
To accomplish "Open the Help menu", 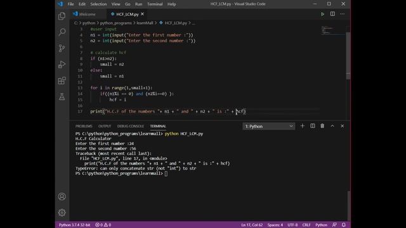I will 171,4.
